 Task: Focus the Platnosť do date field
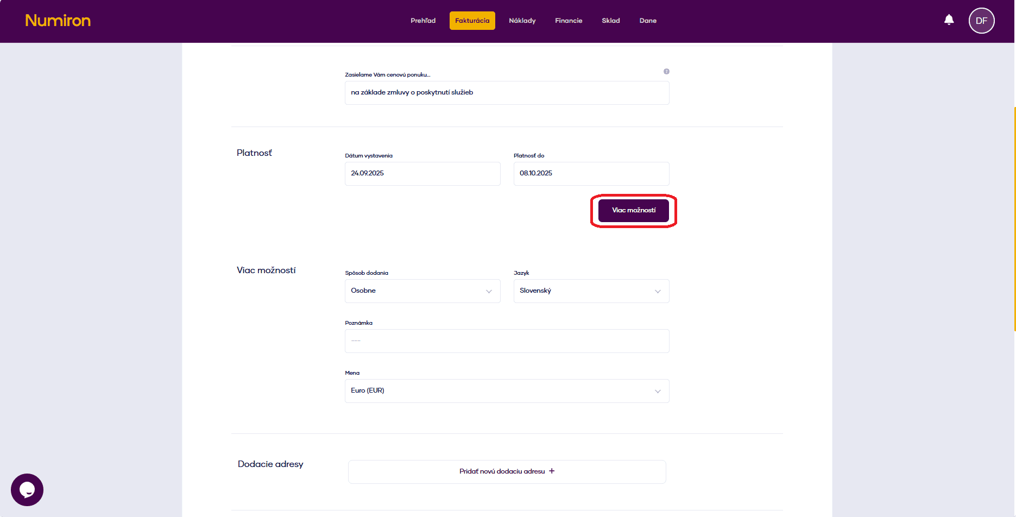point(591,174)
